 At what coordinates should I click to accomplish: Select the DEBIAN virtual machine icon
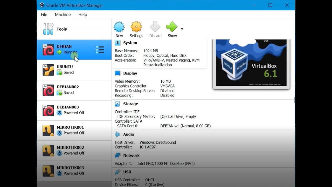point(48,50)
